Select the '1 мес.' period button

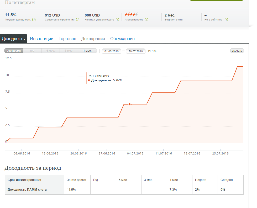click(87, 51)
